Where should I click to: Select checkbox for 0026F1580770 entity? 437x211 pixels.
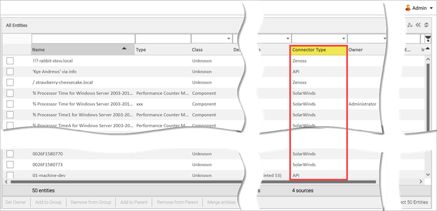click(10, 154)
